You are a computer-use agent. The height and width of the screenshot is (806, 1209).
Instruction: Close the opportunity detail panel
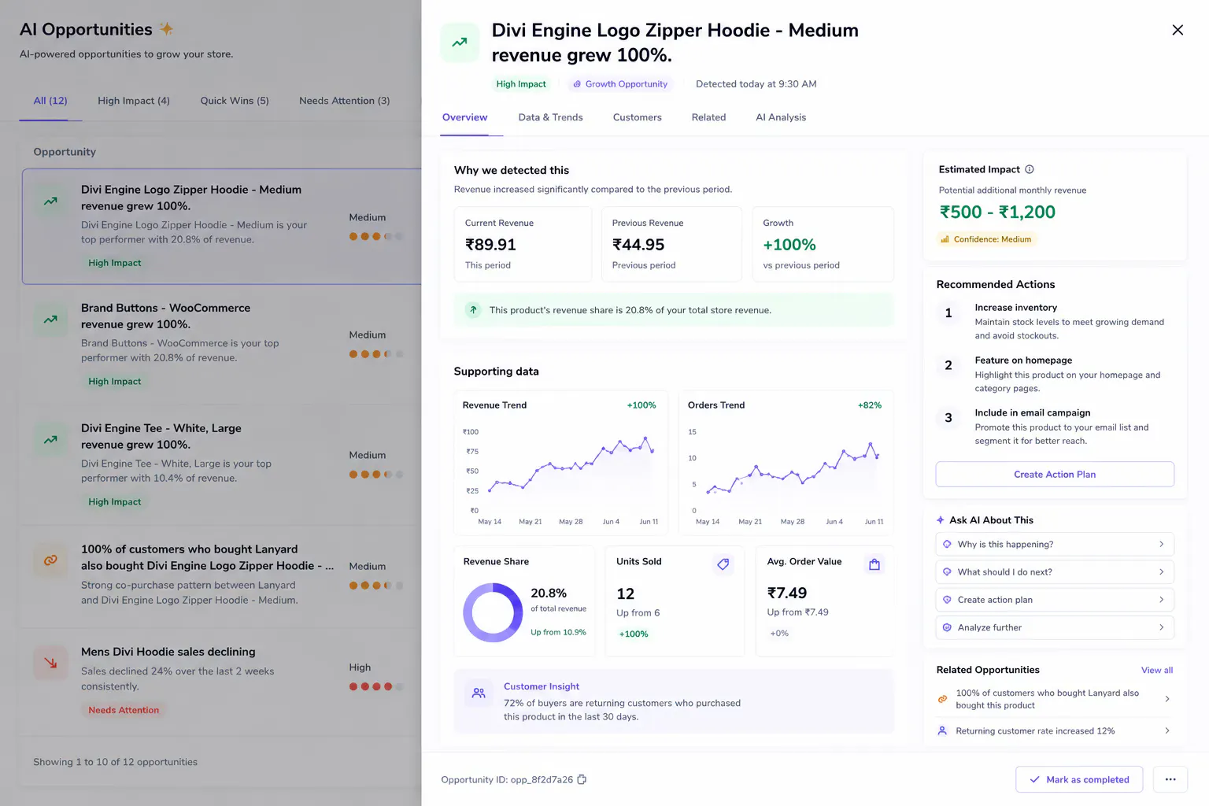1178,30
